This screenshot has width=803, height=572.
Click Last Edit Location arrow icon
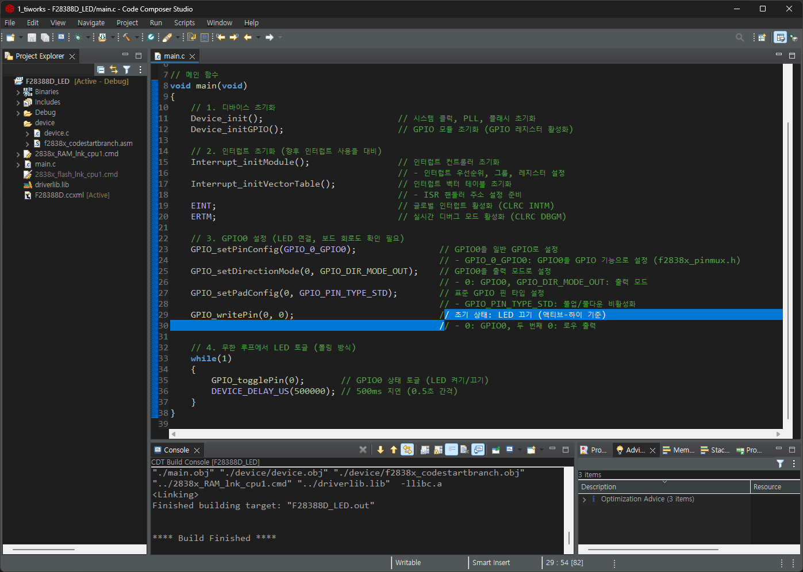coord(221,37)
